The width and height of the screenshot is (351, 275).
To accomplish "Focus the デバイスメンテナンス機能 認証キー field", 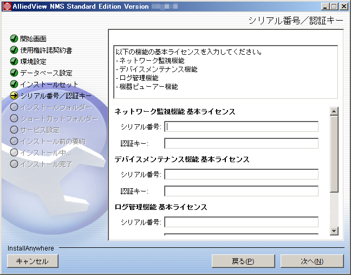I will pos(242,191).
